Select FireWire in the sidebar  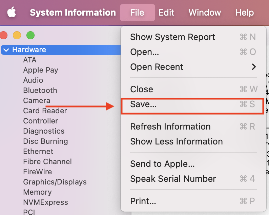[37, 172]
